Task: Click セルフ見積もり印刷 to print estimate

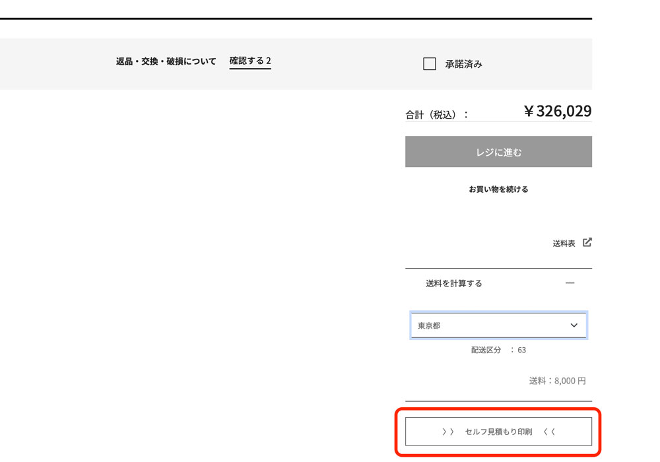Action: [x=498, y=432]
